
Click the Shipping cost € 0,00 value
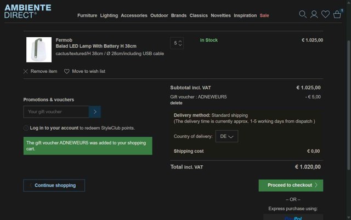(313, 151)
